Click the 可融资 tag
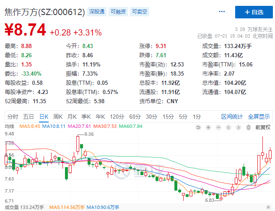The height and width of the screenshot is (211, 275). 118,12
